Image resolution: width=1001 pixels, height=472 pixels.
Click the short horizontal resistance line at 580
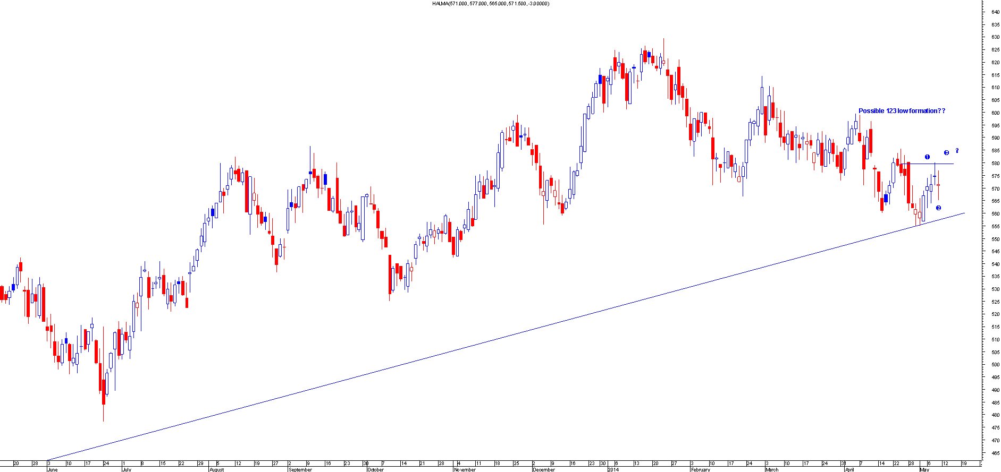[x=941, y=164]
